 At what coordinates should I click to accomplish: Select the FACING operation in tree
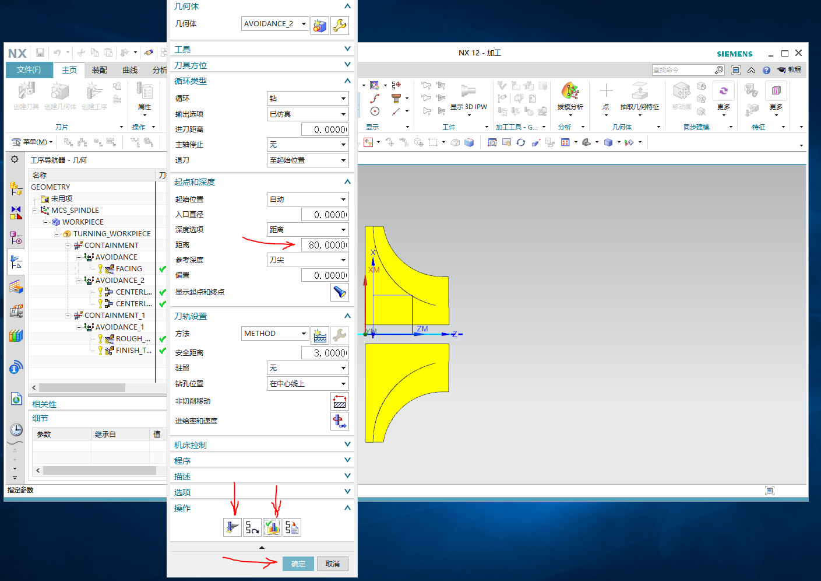pyautogui.click(x=129, y=269)
